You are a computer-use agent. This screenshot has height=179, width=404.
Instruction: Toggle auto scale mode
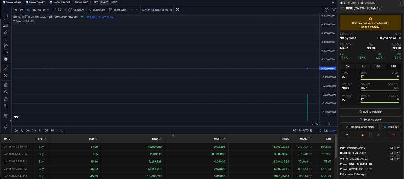click(333, 130)
